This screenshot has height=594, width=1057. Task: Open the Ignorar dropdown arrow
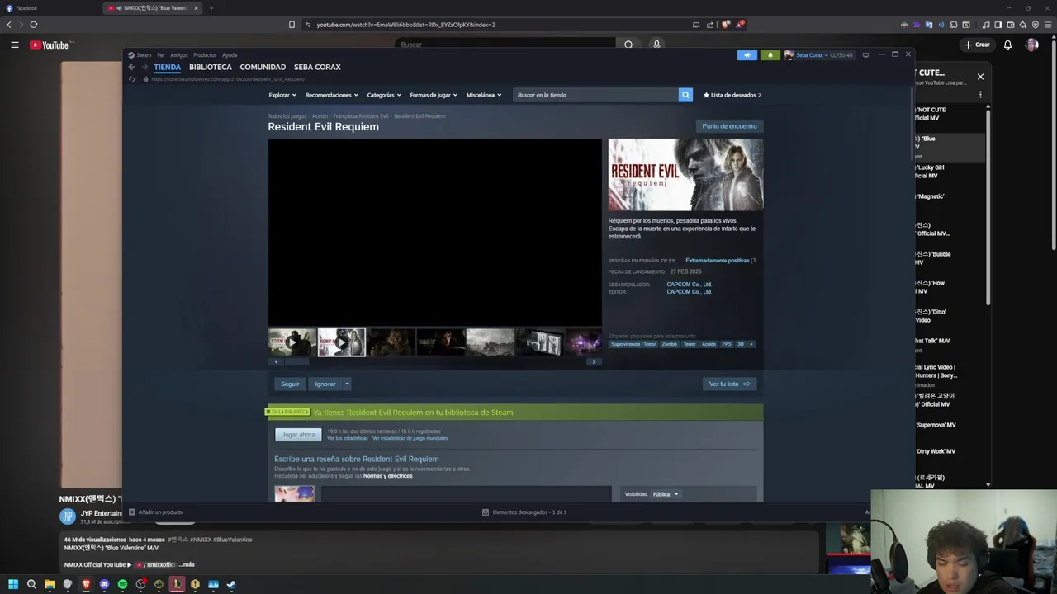(x=347, y=384)
